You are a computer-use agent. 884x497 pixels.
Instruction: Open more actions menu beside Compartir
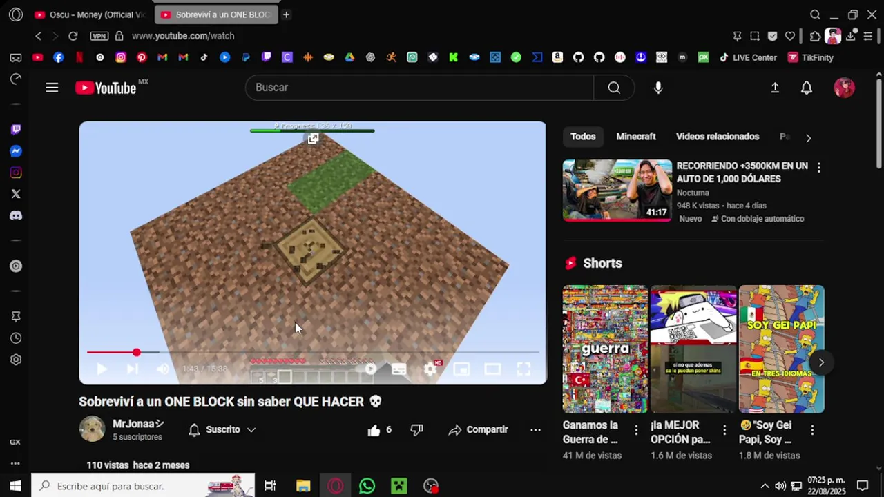point(535,430)
